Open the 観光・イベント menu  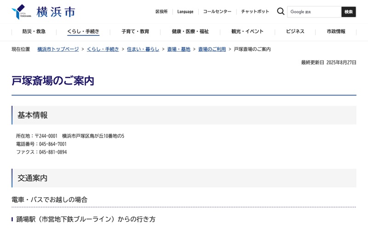tap(247, 31)
